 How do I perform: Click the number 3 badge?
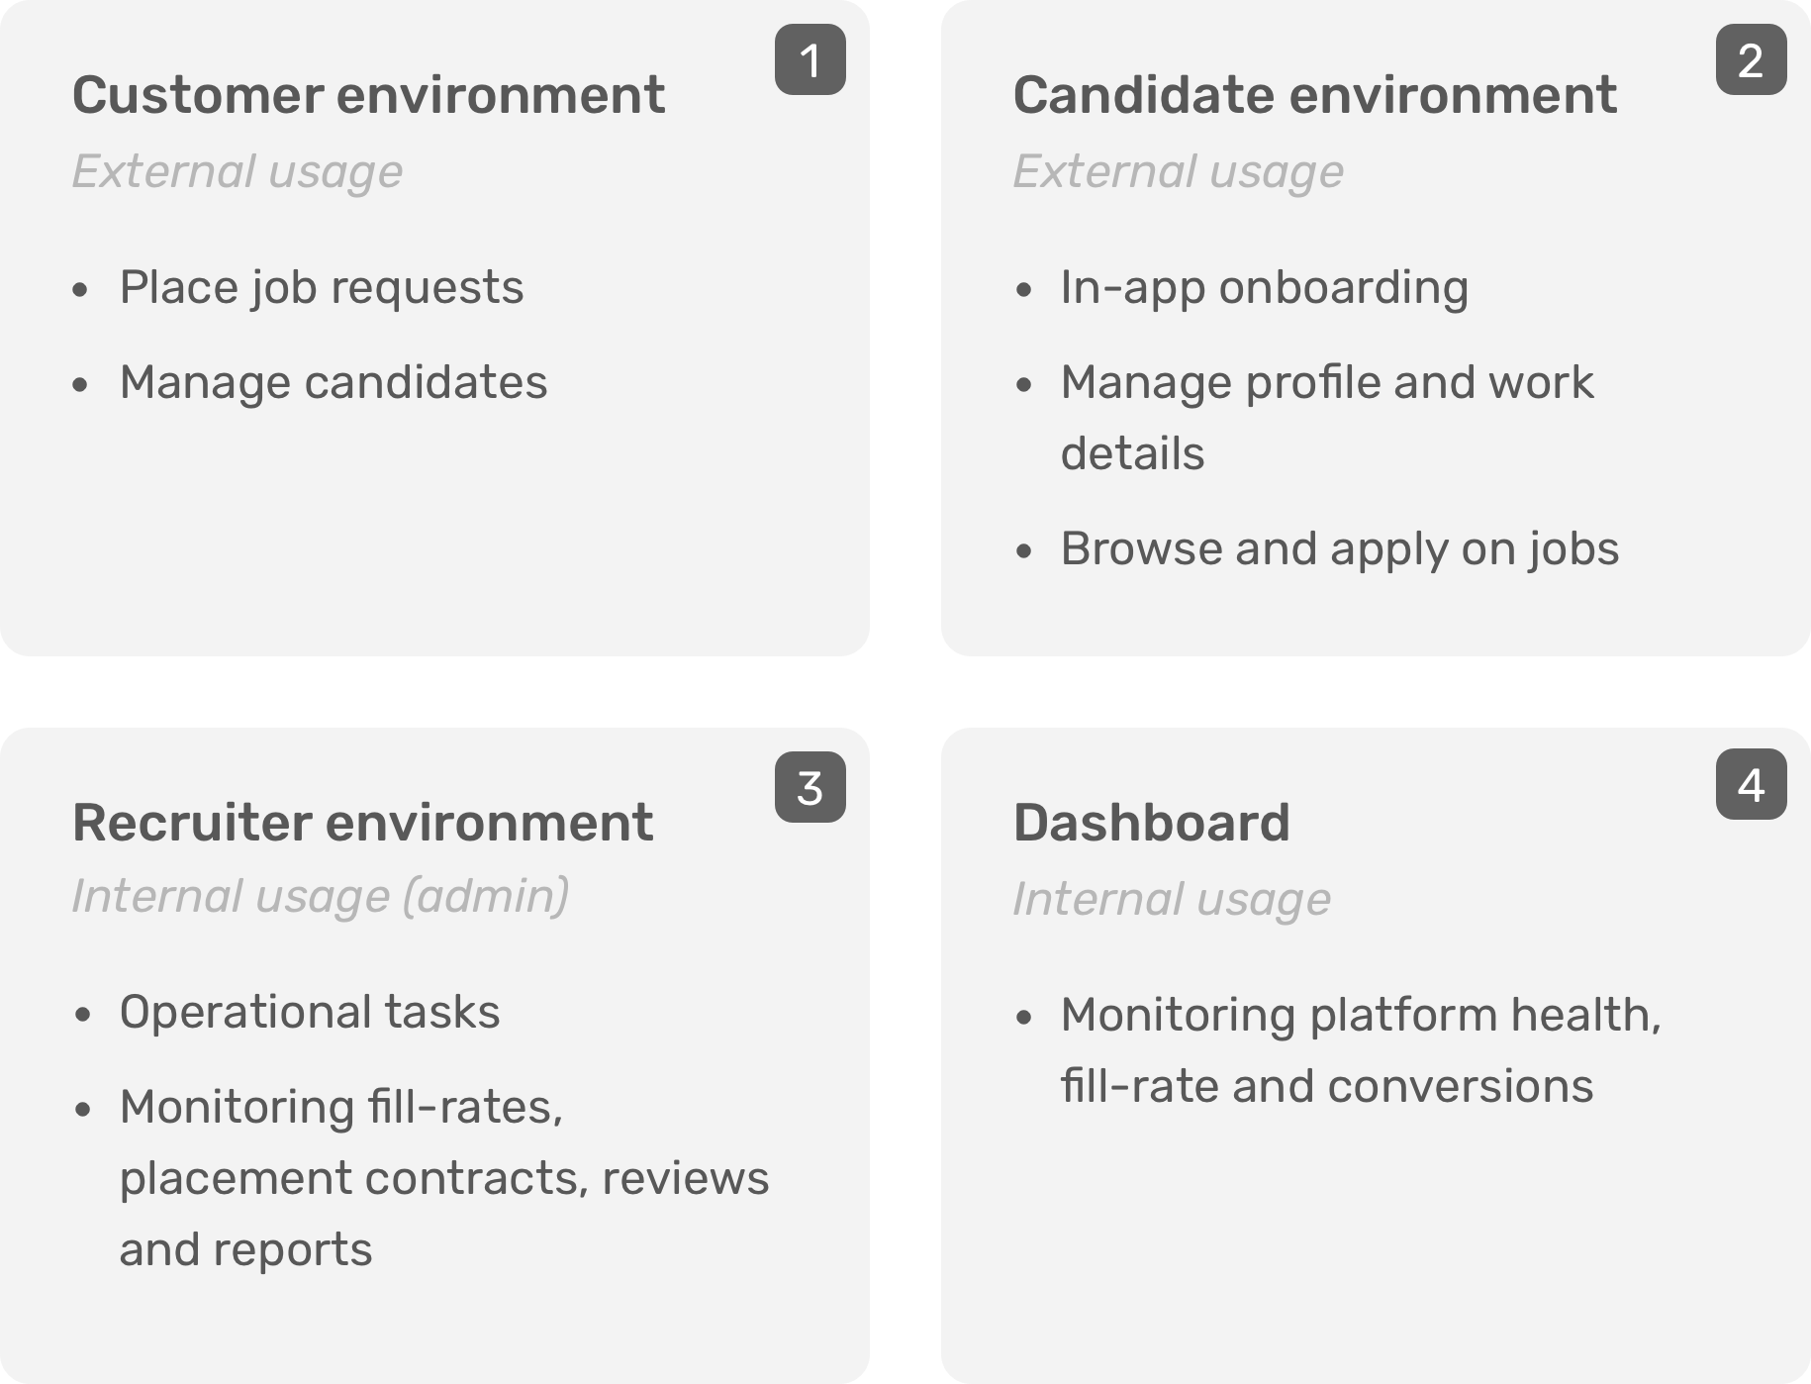(810, 787)
